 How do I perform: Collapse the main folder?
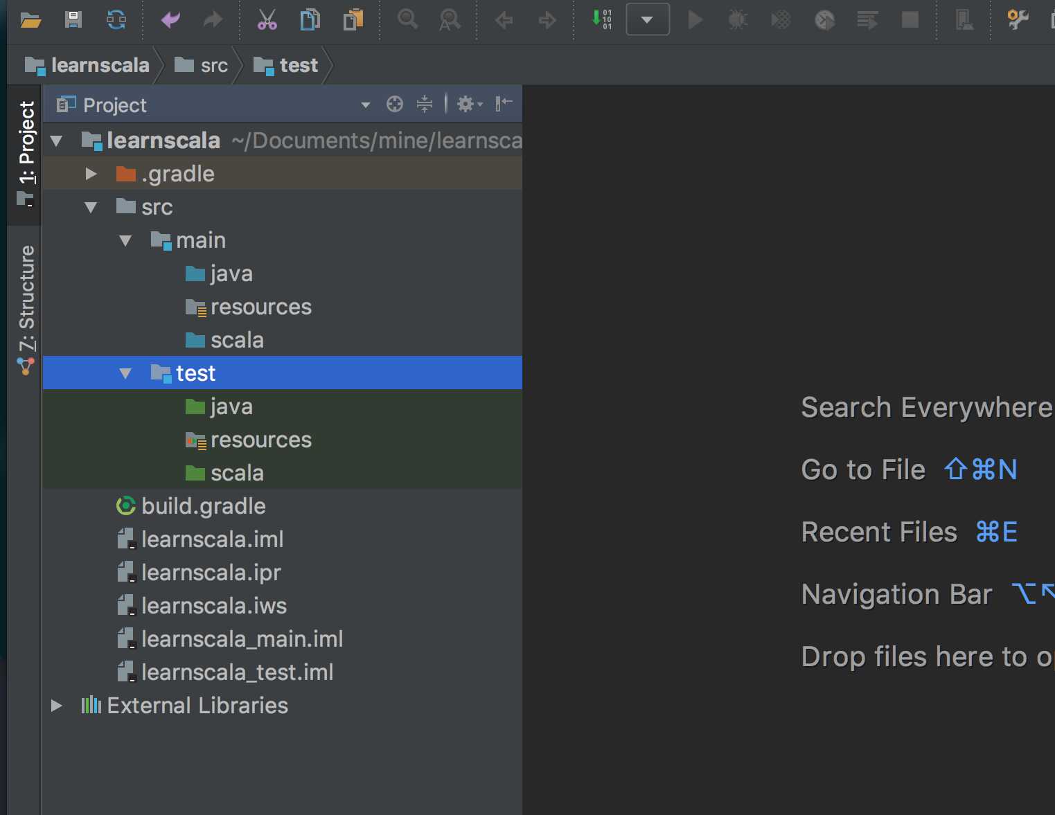tap(125, 241)
